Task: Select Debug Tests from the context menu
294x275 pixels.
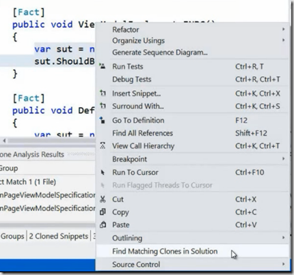Action: [192, 79]
